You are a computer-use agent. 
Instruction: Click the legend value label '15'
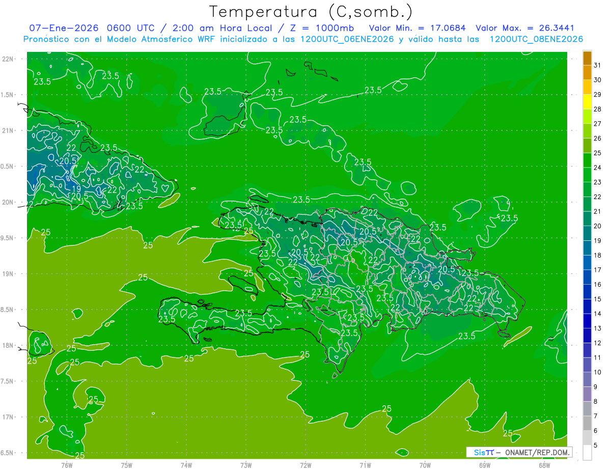pos(598,299)
